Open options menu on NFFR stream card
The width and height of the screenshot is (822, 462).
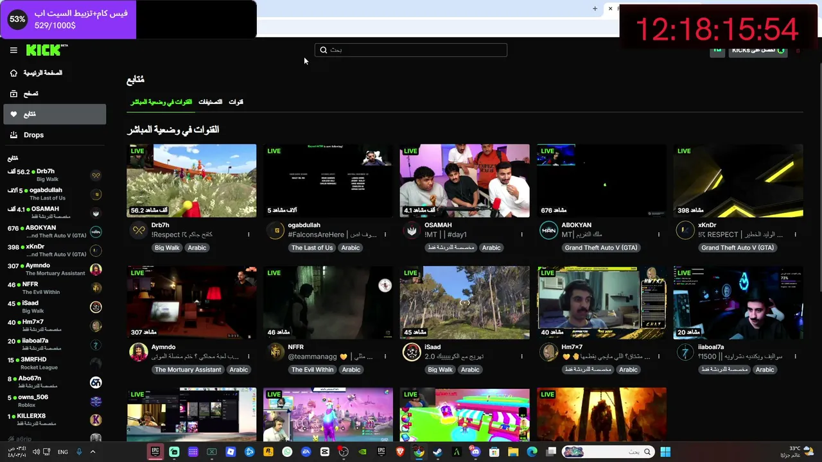(385, 357)
